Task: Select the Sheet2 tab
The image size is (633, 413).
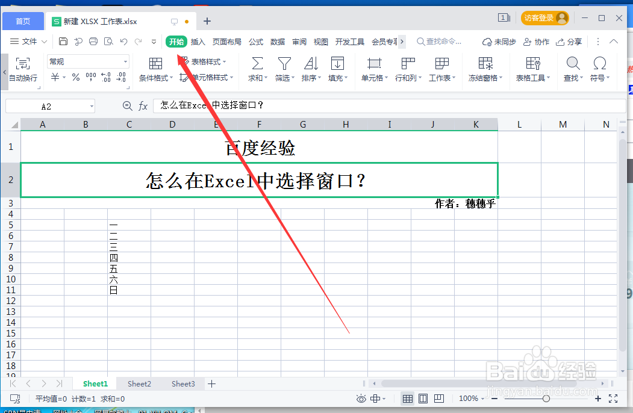Action: click(139, 383)
